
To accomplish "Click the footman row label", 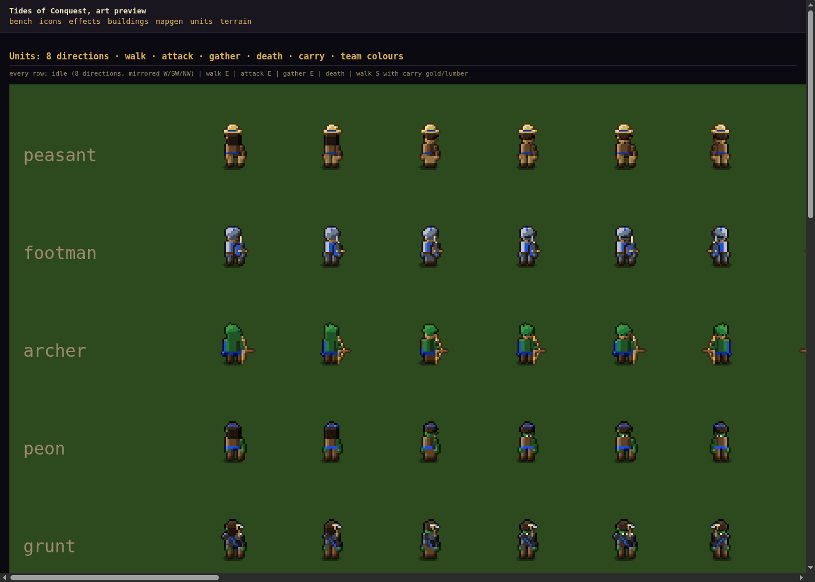I will coord(60,253).
